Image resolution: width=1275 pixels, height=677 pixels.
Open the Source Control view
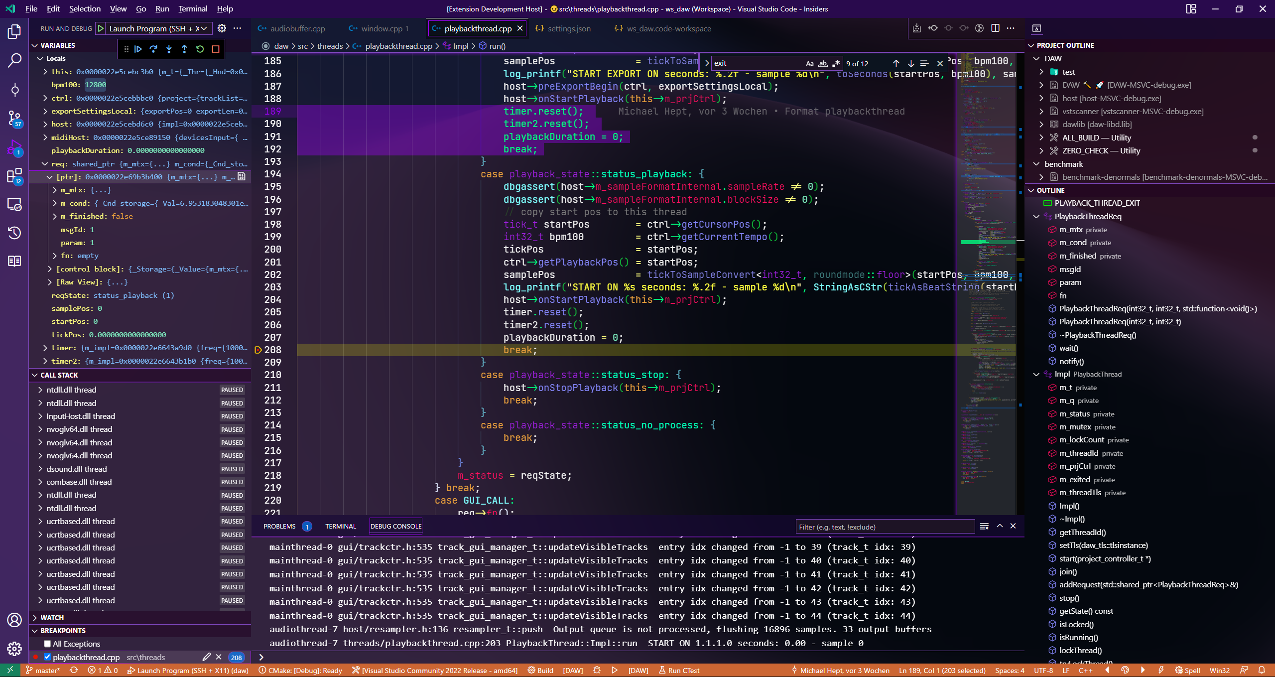click(14, 118)
